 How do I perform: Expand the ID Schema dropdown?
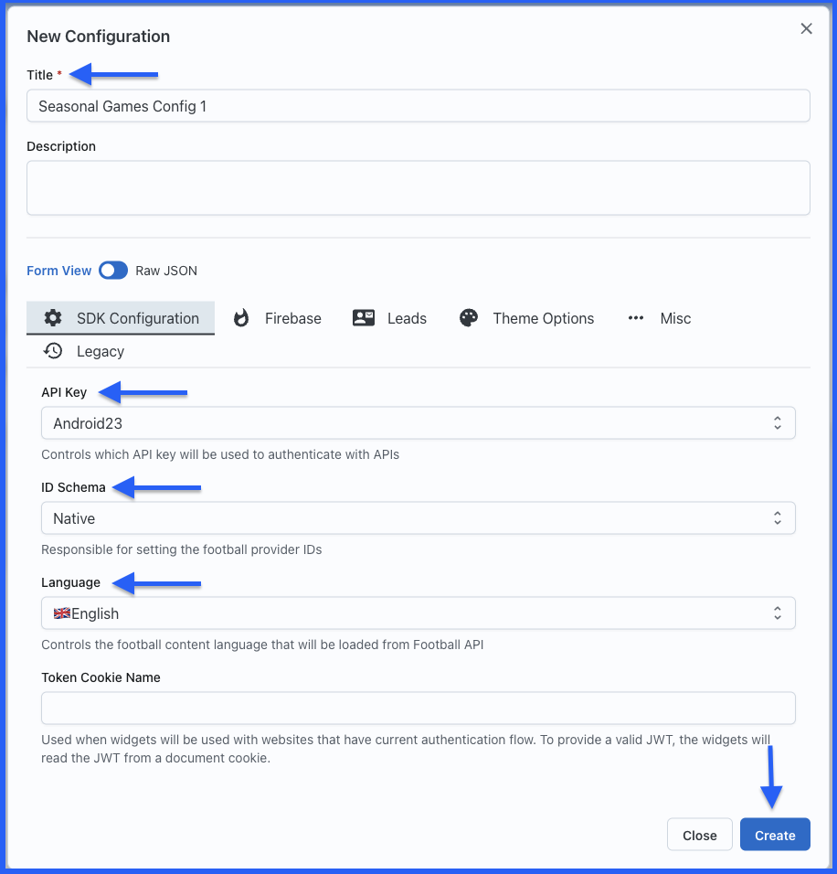(x=418, y=518)
